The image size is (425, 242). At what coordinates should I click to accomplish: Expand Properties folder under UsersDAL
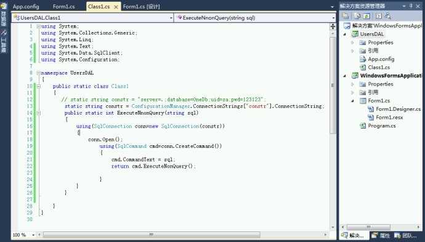tap(353, 42)
